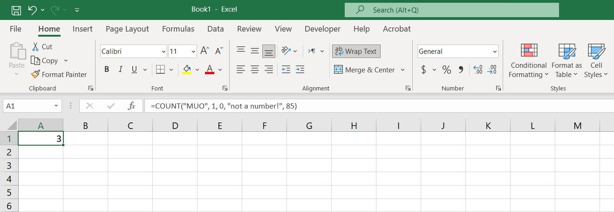Viewport: 614px width, 212px height.
Task: Toggle bold formatting
Action: click(x=107, y=70)
